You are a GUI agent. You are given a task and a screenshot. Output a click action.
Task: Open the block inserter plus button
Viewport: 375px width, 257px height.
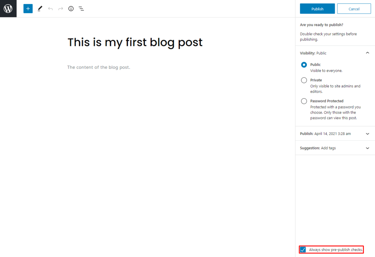click(x=28, y=8)
